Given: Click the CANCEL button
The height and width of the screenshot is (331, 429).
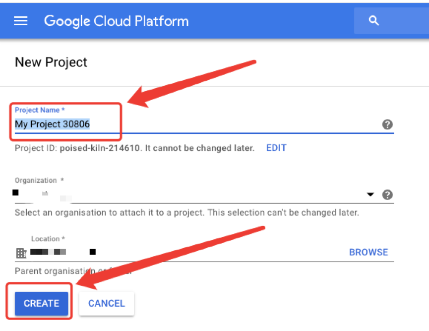Looking at the screenshot, I should tap(107, 303).
